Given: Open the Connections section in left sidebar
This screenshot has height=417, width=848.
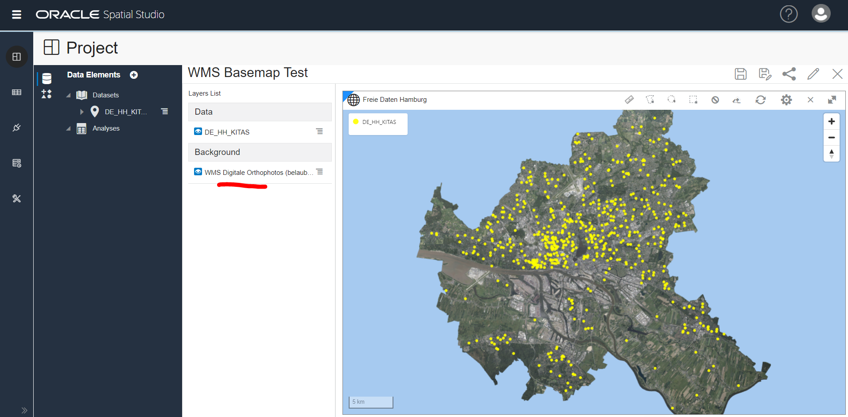Looking at the screenshot, I should coord(16,127).
